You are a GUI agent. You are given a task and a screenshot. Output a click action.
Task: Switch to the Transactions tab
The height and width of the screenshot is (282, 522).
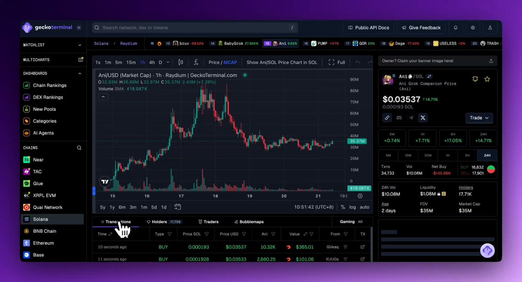click(115, 222)
